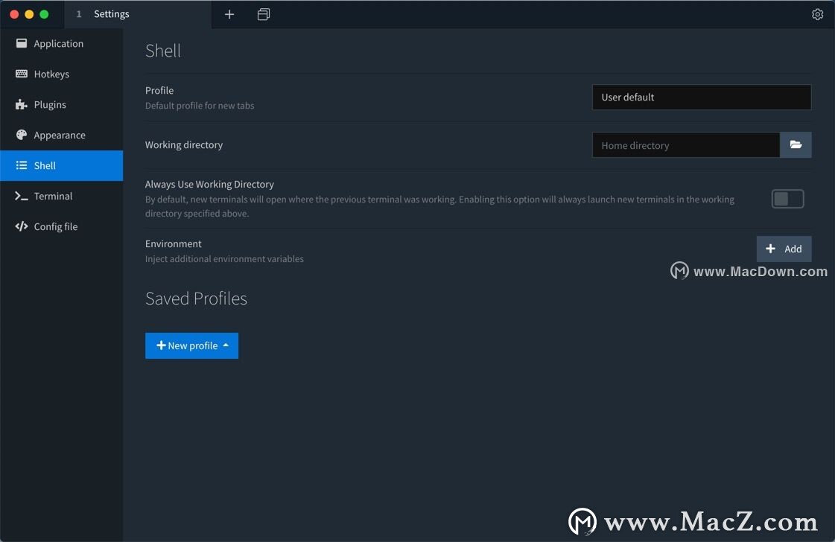Add an environment variable
Image resolution: width=835 pixels, height=542 pixels.
pos(784,249)
